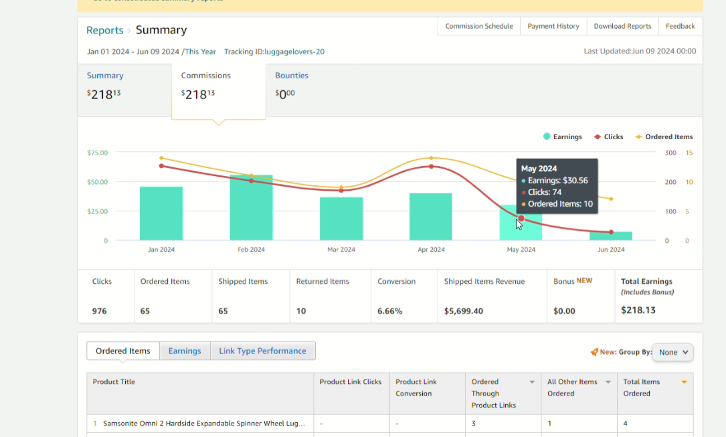The height and width of the screenshot is (437, 726).
Task: Click the Jan 2024 earnings bar
Action: click(x=161, y=213)
